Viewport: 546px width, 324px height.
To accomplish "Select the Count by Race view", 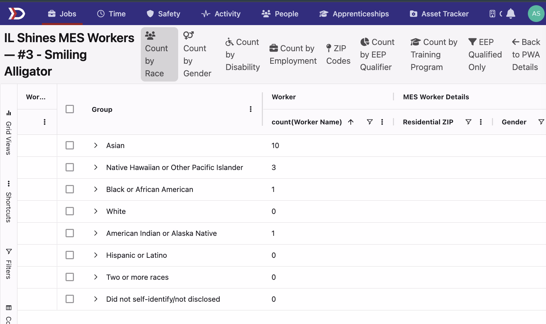I will (159, 54).
